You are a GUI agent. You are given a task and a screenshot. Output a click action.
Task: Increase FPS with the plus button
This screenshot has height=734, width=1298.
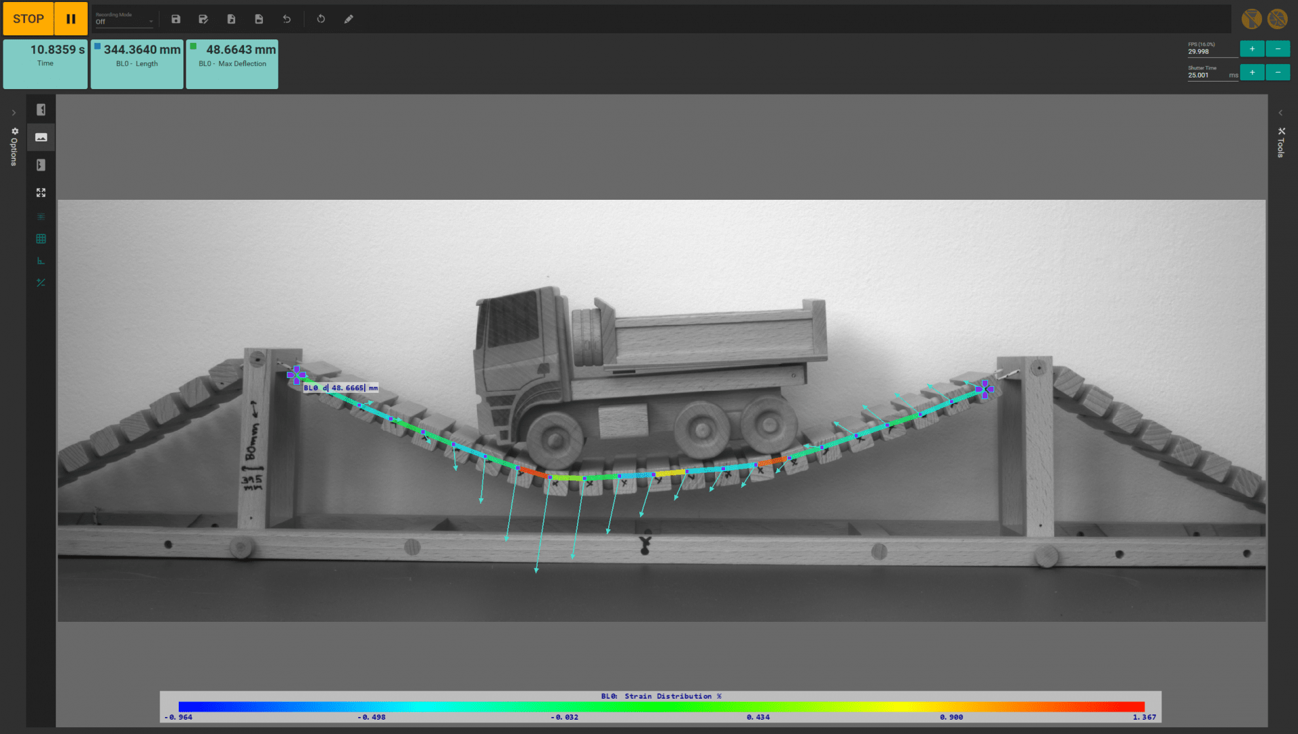click(x=1252, y=49)
